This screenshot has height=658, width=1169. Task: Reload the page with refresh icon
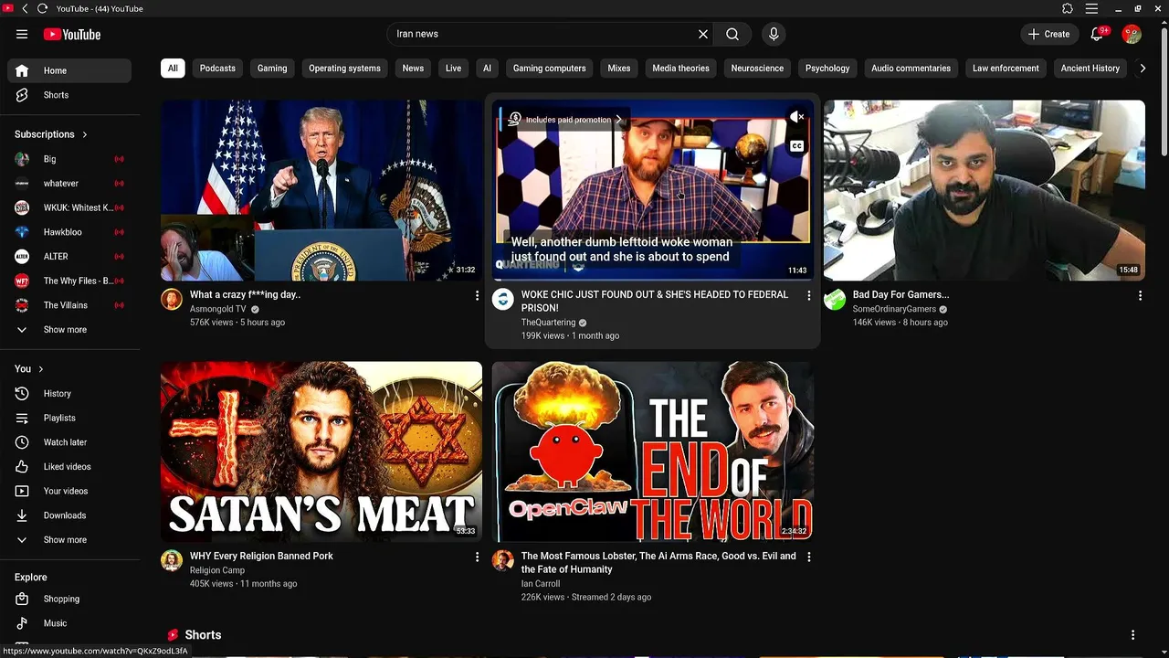tap(42, 8)
